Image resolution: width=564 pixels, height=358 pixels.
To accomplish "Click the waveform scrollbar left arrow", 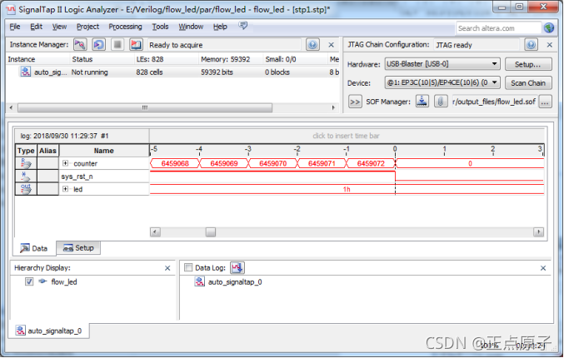I will (x=155, y=232).
